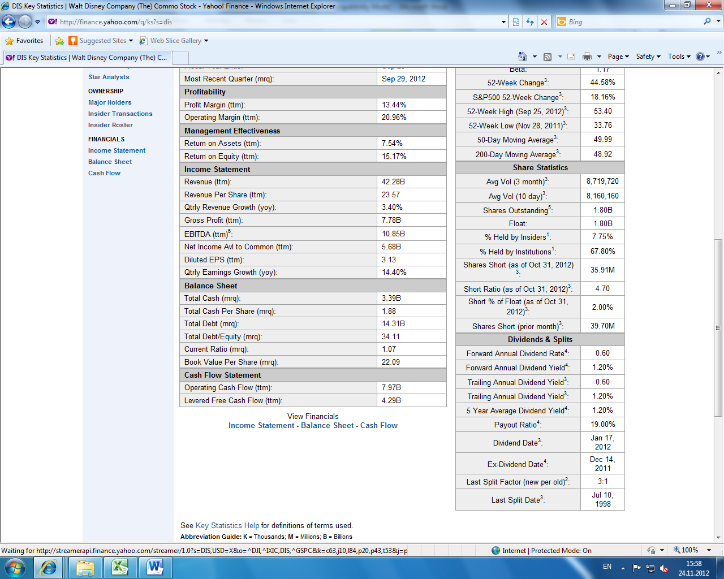Click the Internet zone globe icon in status bar
The width and height of the screenshot is (724, 579).
click(x=496, y=550)
